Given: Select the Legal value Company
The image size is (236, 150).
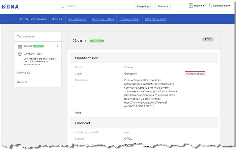Looking at the screenshot, I should (130, 73).
